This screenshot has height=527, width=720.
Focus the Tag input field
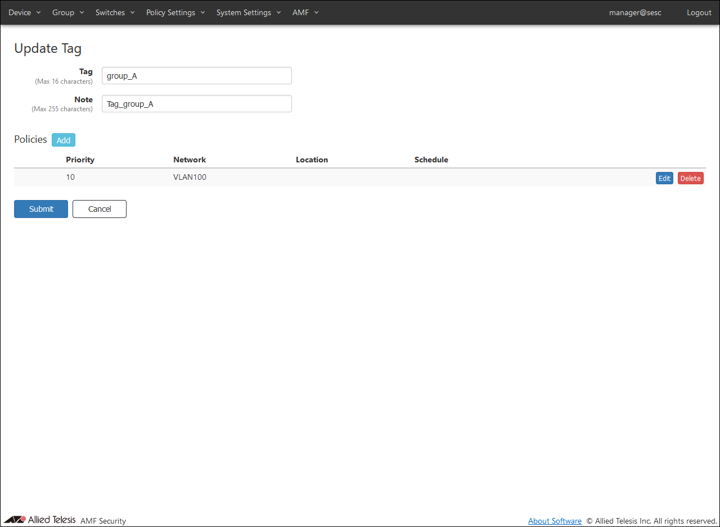[196, 76]
